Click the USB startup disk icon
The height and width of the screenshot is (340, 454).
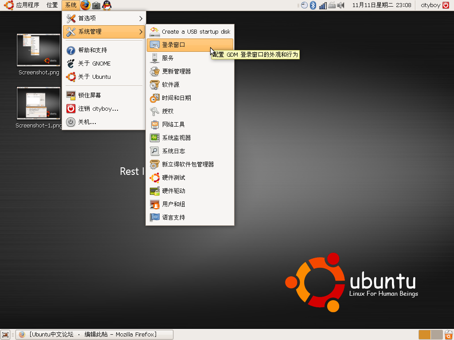click(x=155, y=31)
